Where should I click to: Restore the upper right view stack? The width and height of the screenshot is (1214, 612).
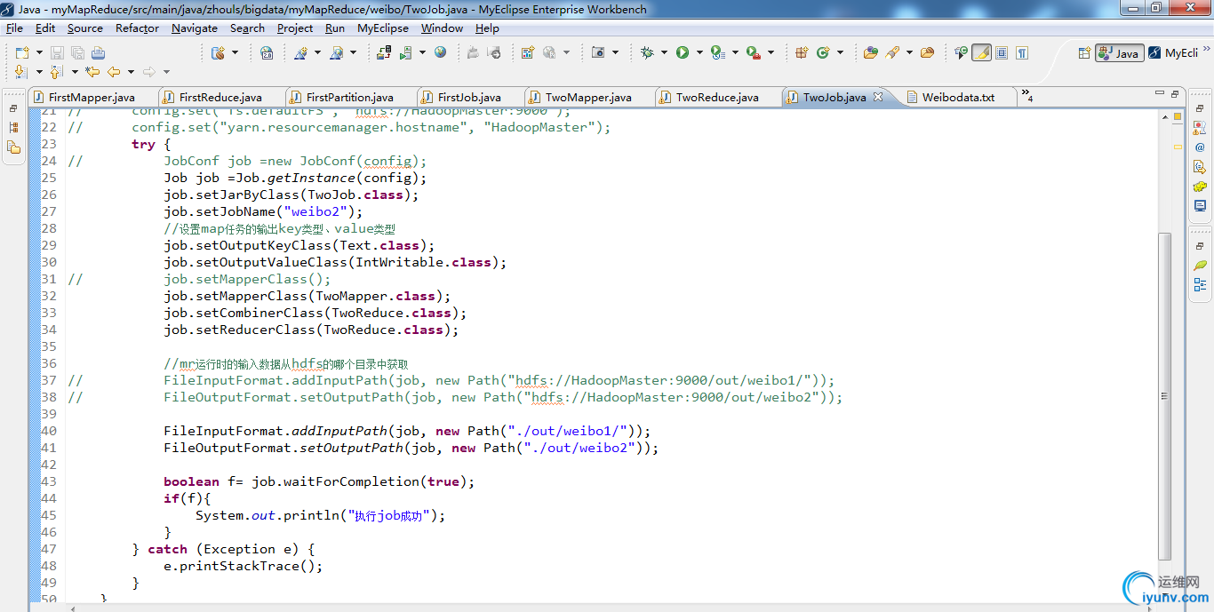click(1200, 107)
